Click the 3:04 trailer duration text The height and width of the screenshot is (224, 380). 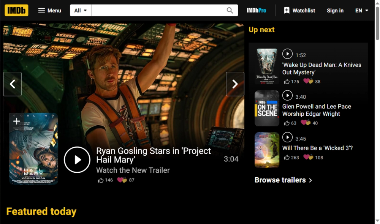231,159
